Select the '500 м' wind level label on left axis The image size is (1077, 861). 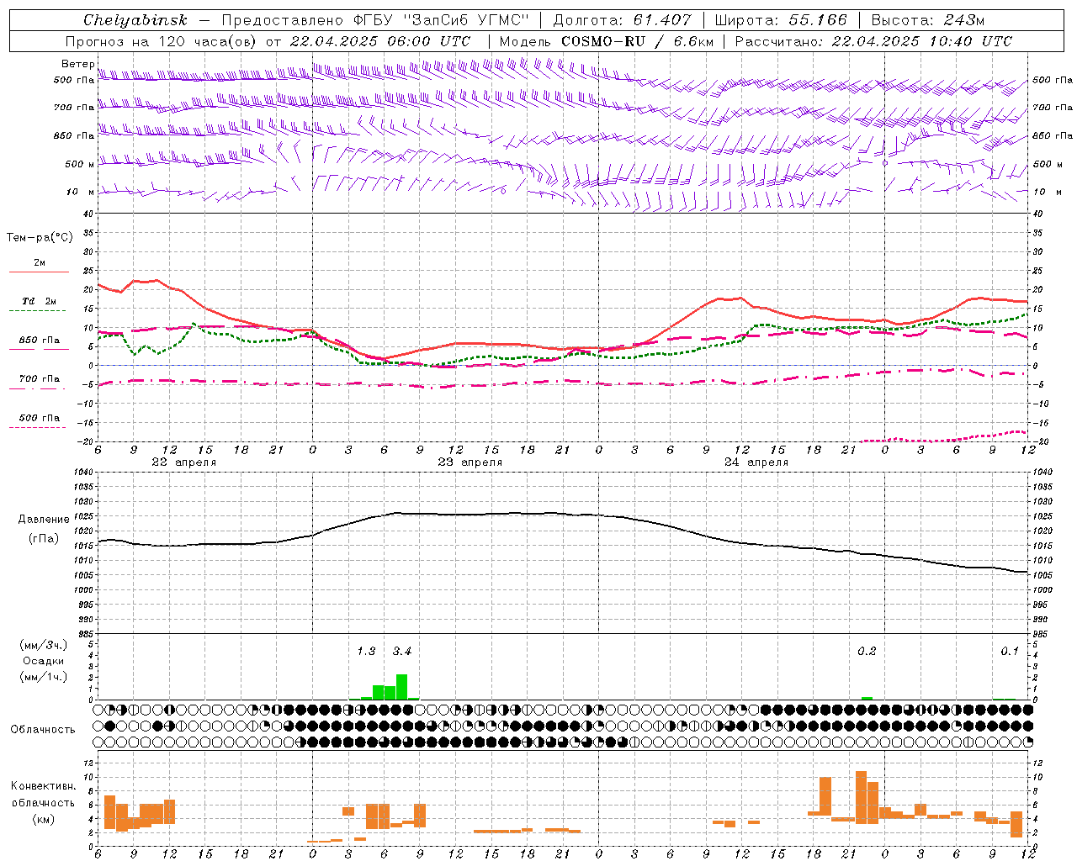80,164
